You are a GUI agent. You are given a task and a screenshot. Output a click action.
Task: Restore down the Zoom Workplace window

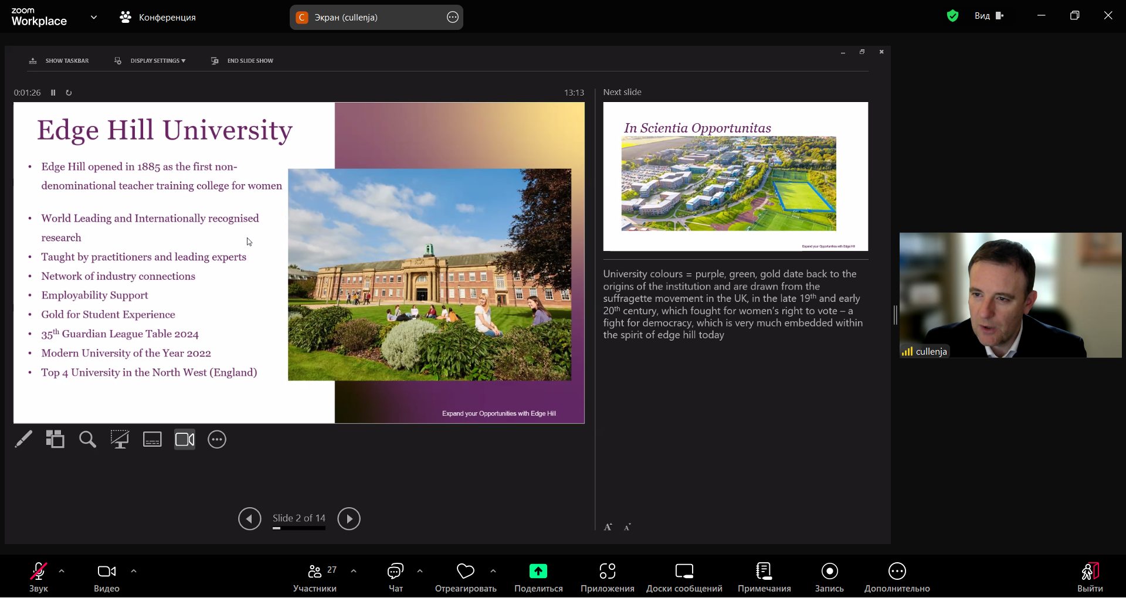click(x=1074, y=16)
